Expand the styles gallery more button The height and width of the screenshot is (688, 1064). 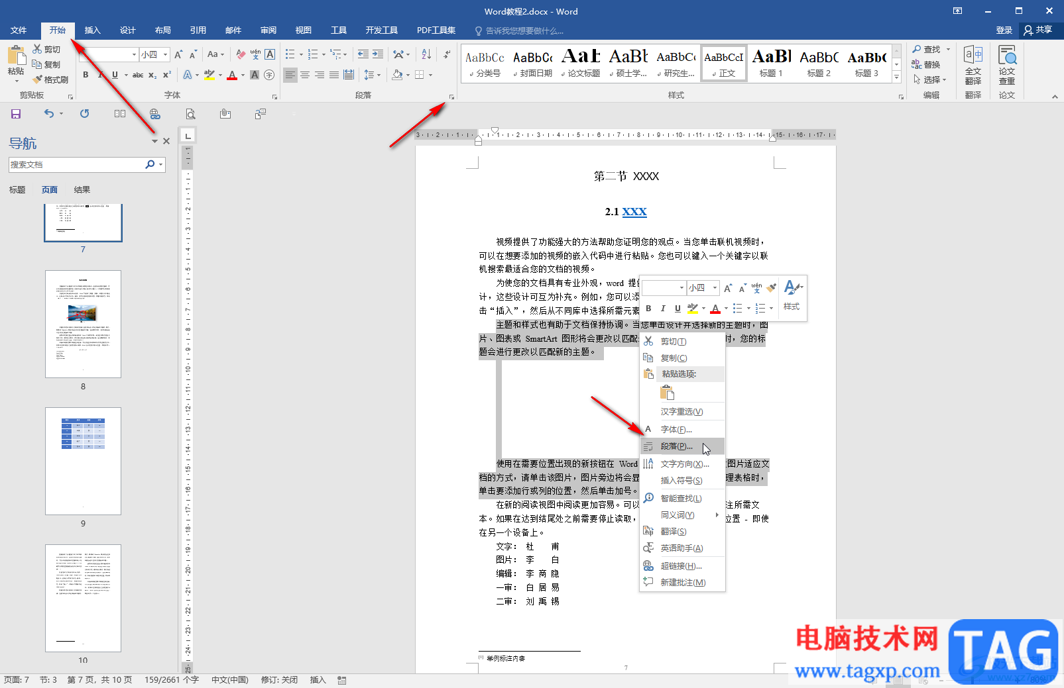[x=896, y=77]
